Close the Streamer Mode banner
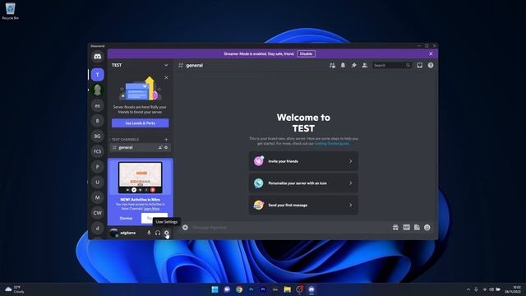 (431, 53)
